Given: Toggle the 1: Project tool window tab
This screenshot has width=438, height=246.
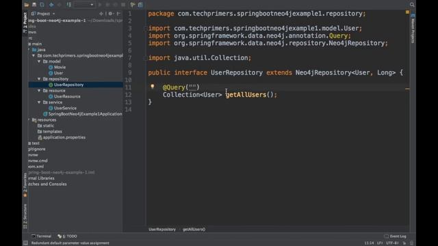Looking at the screenshot, I should [x=25, y=23].
